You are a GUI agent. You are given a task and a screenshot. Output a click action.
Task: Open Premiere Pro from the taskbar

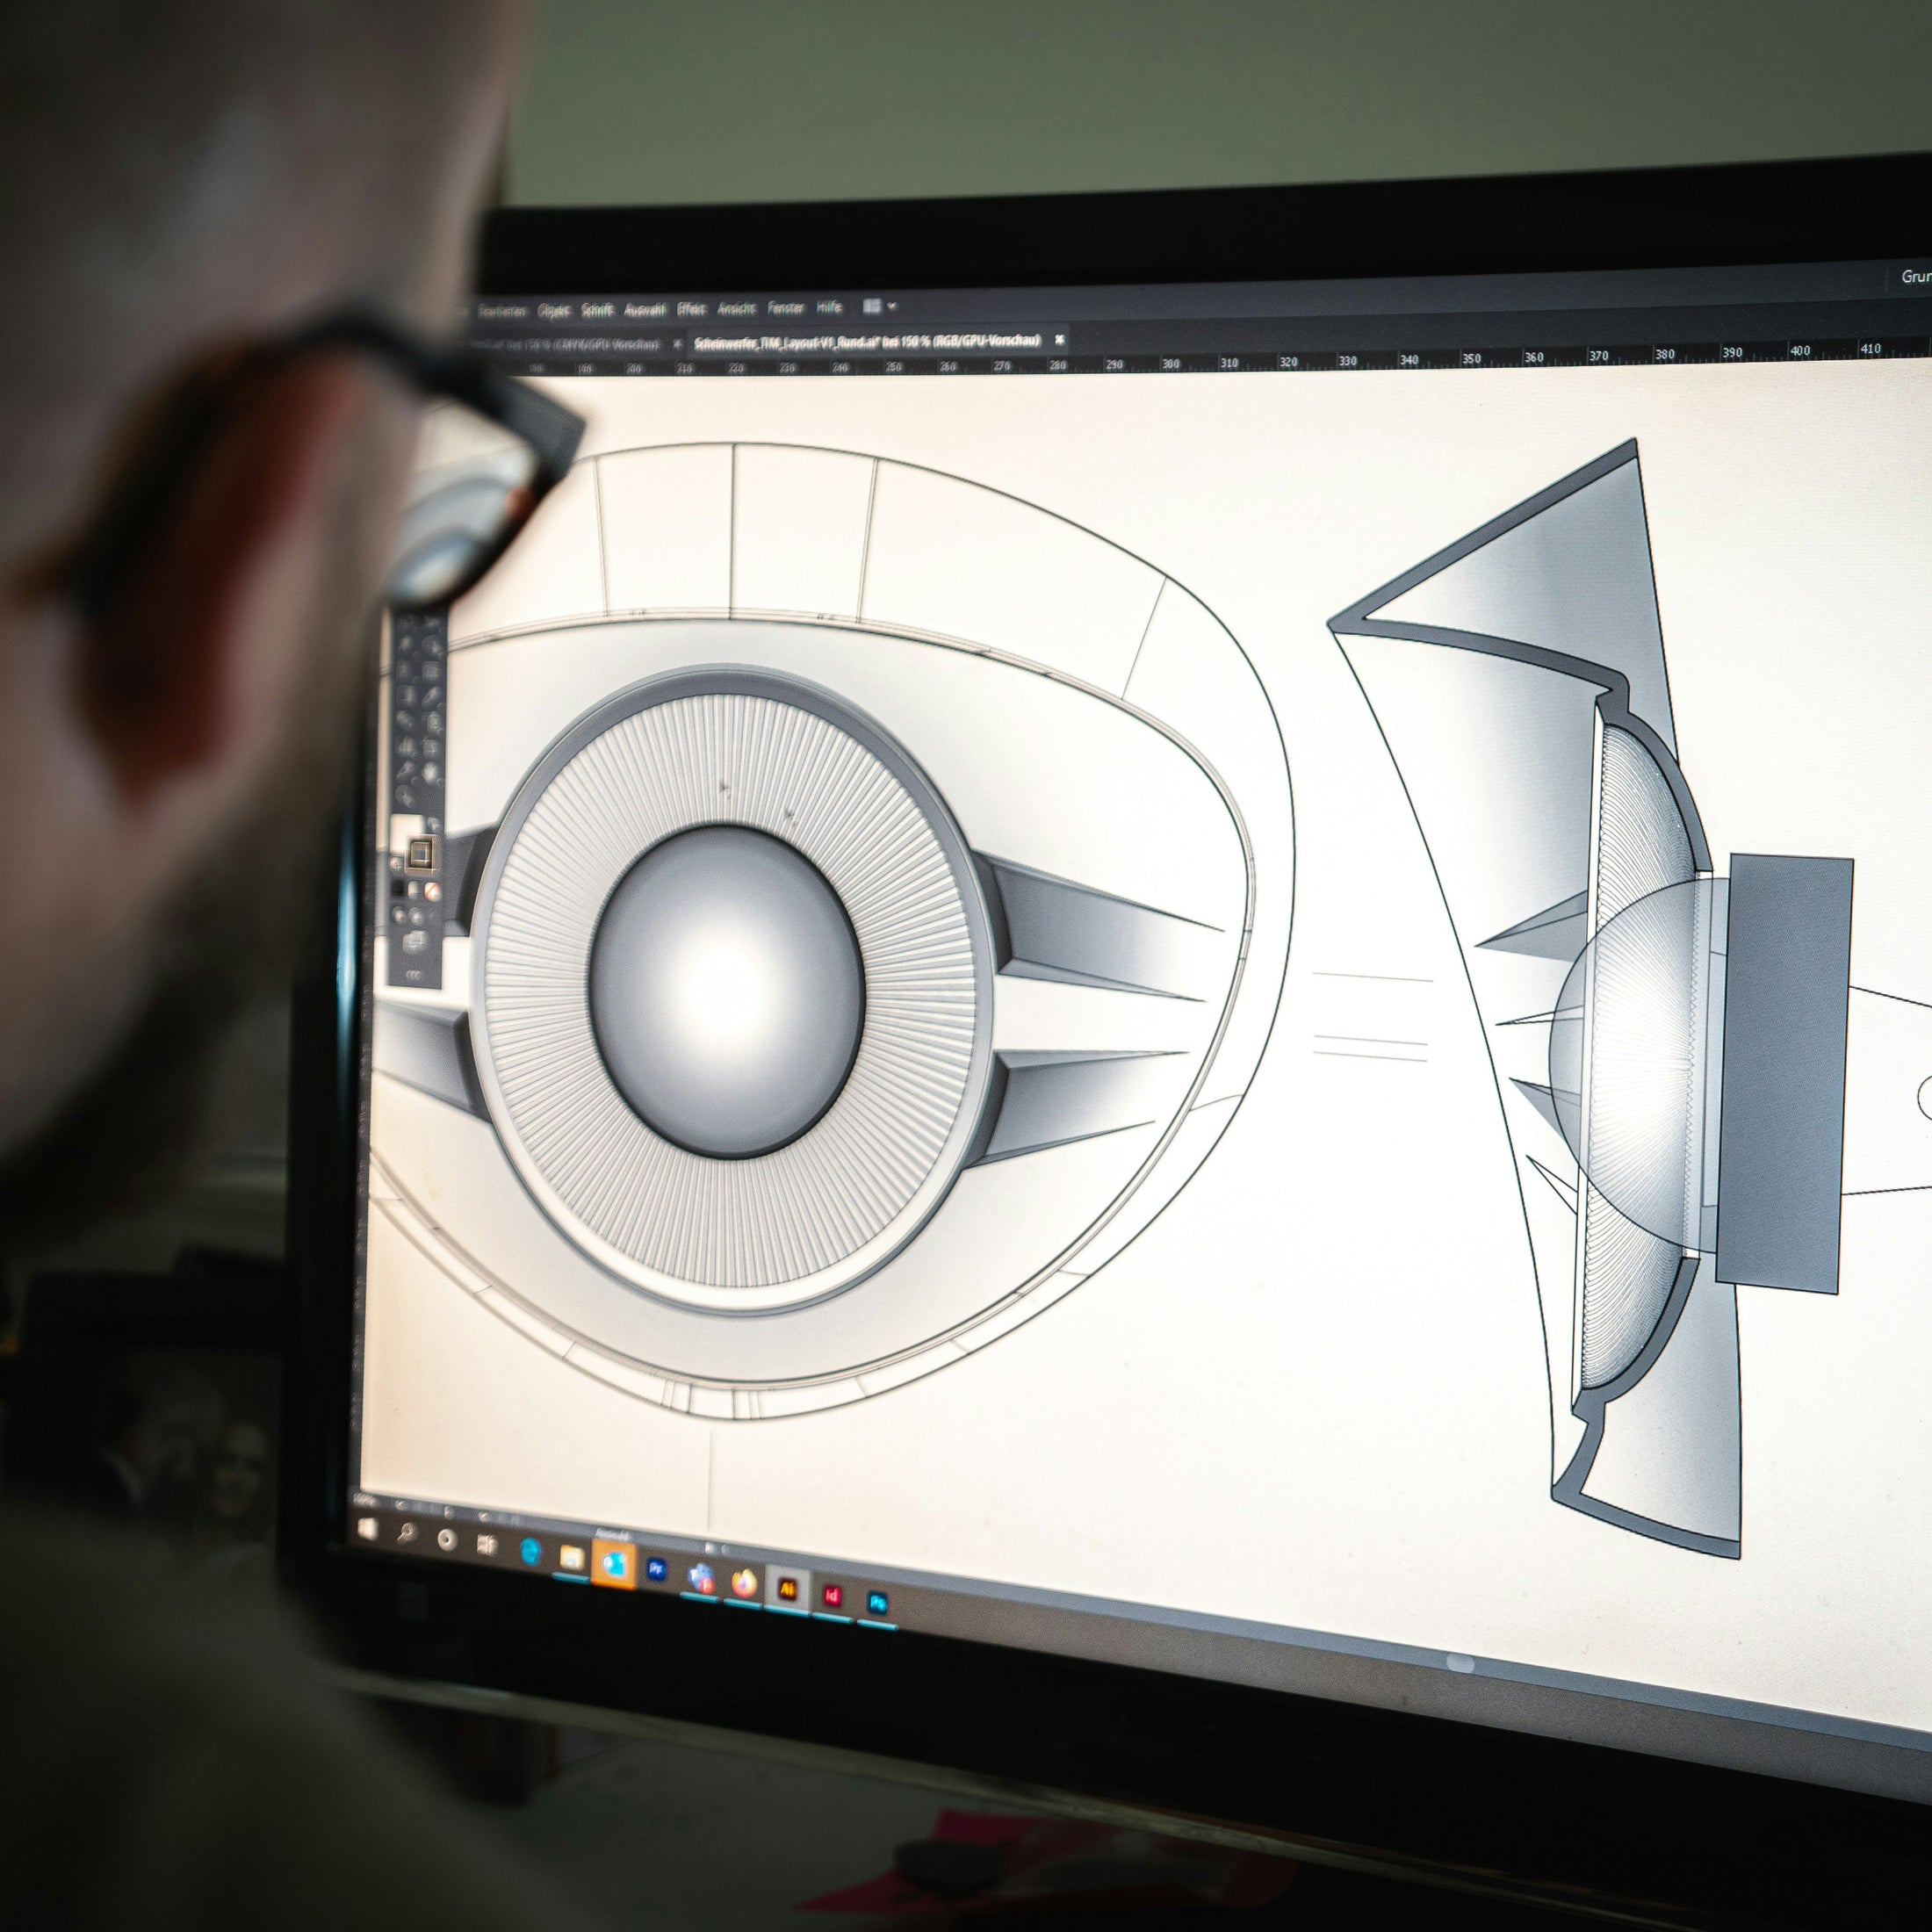tap(657, 1570)
